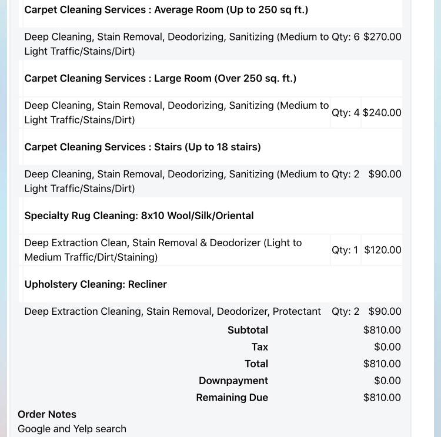Click the $240.00 Large Room price
The image size is (441, 437).
tap(382, 113)
